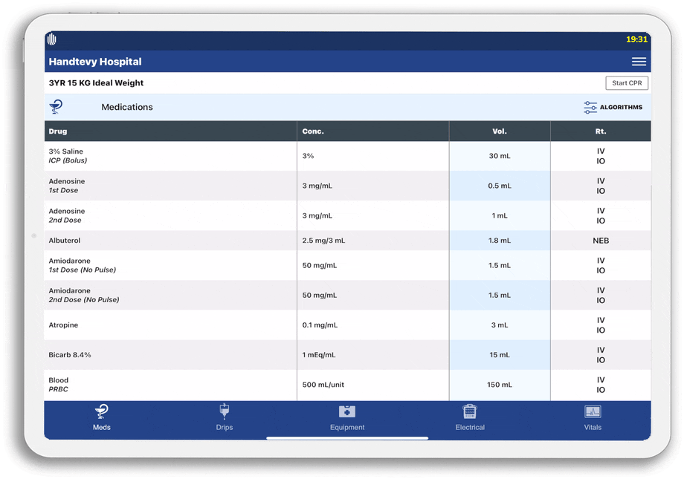This screenshot has height=479, width=684.
Task: Tap the 3YR 15 KG Ideal Weight label
Action: click(97, 83)
